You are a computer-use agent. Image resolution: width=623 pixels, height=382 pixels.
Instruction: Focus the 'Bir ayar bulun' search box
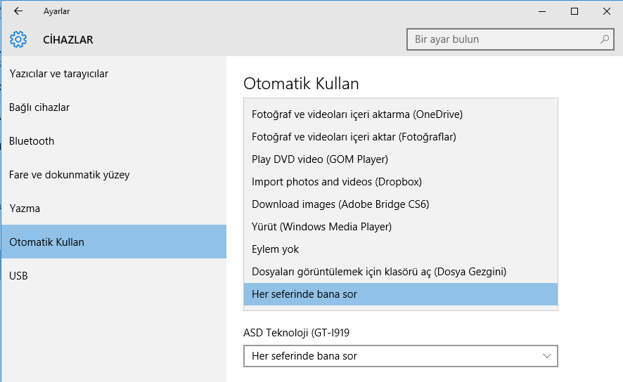coord(510,39)
